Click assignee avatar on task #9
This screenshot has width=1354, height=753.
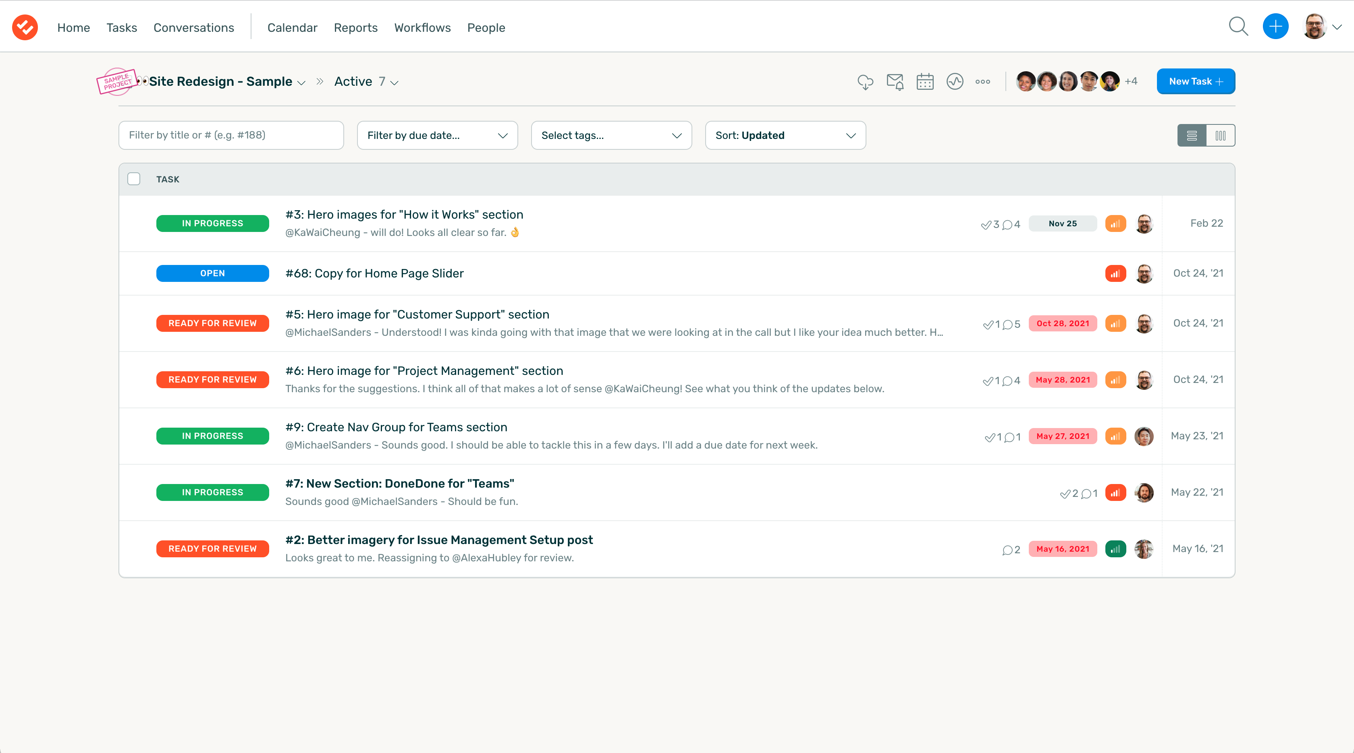click(1144, 436)
